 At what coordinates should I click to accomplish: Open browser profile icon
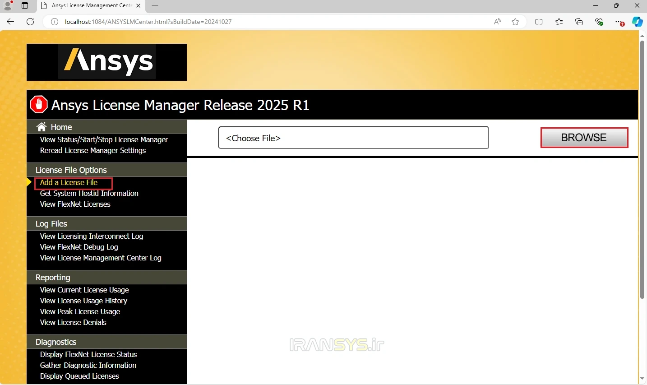8,5
